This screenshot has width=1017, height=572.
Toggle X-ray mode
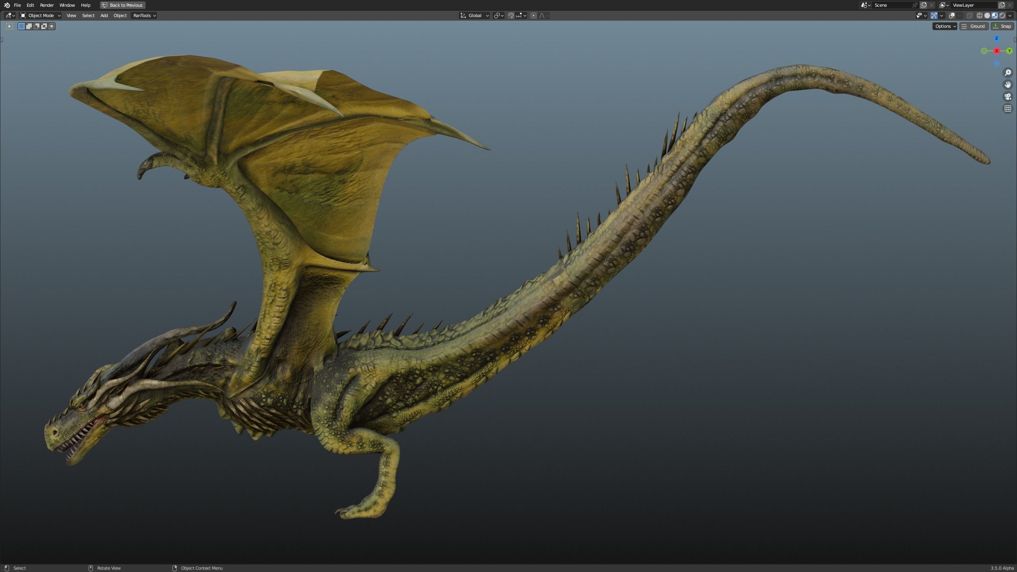point(969,15)
